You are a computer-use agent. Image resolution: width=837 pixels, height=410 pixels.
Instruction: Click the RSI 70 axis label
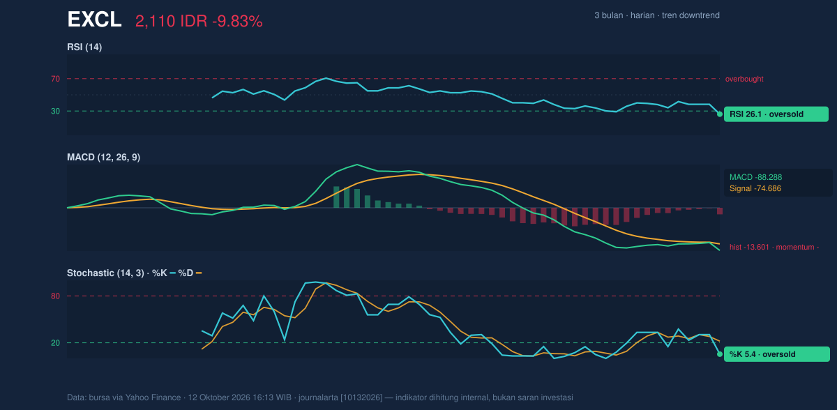tap(55, 79)
